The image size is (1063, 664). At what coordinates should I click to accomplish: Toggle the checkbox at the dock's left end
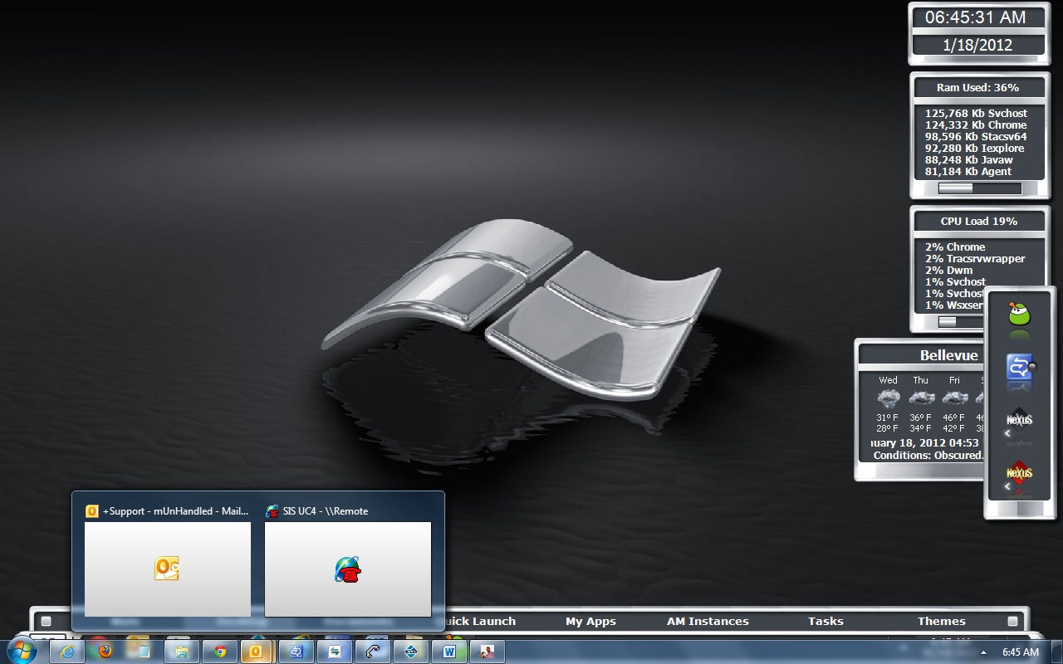point(47,621)
